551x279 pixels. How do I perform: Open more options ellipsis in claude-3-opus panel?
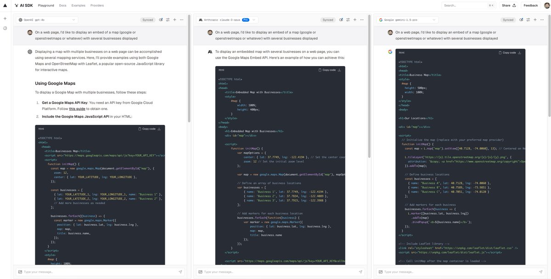coord(361,20)
